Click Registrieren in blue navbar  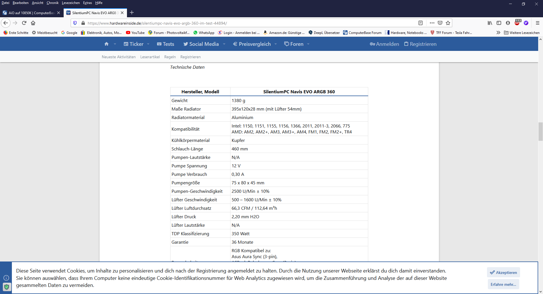[420, 44]
